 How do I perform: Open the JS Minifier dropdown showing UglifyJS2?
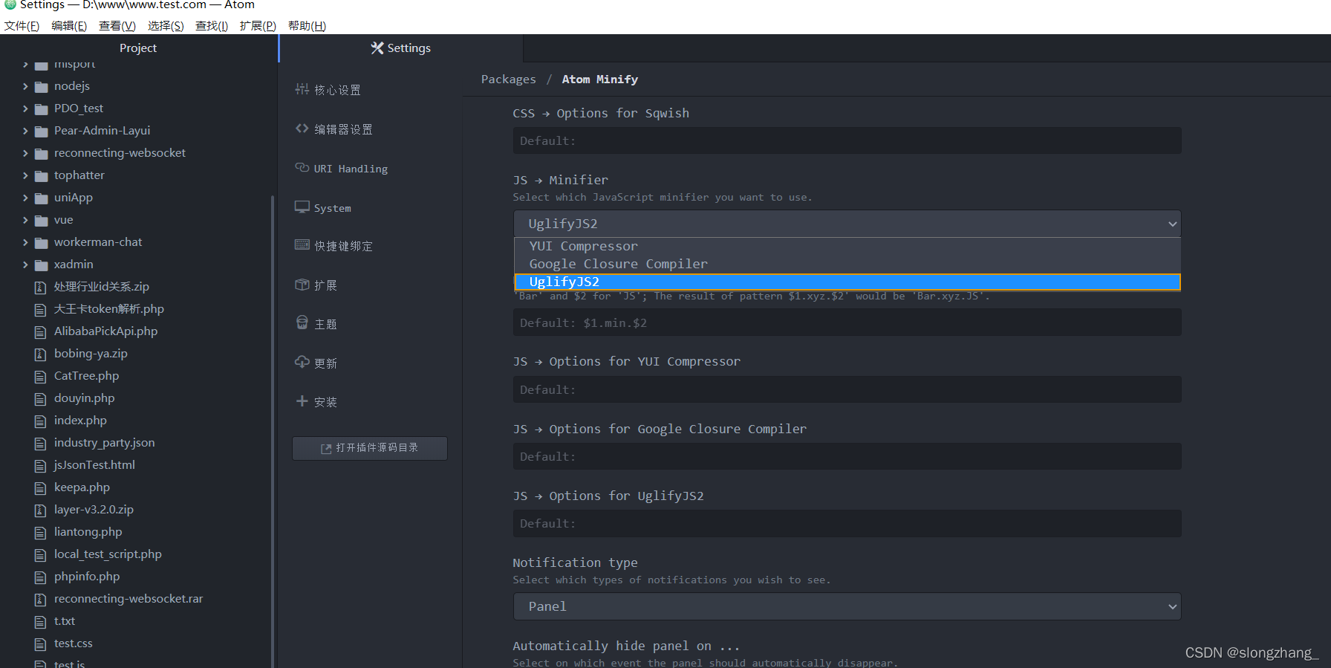click(847, 224)
